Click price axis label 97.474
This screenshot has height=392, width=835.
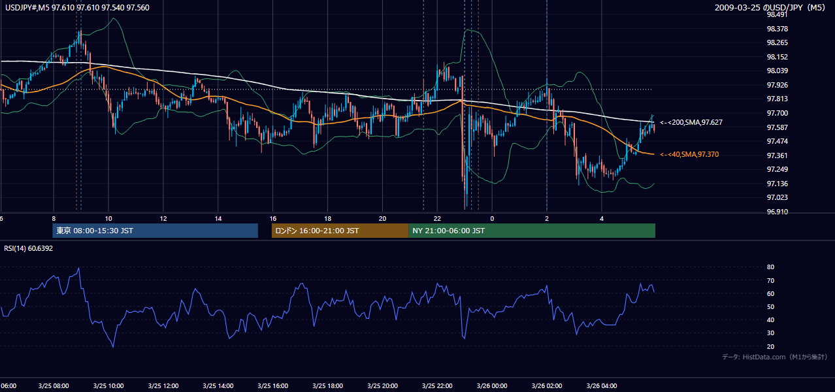777,141
